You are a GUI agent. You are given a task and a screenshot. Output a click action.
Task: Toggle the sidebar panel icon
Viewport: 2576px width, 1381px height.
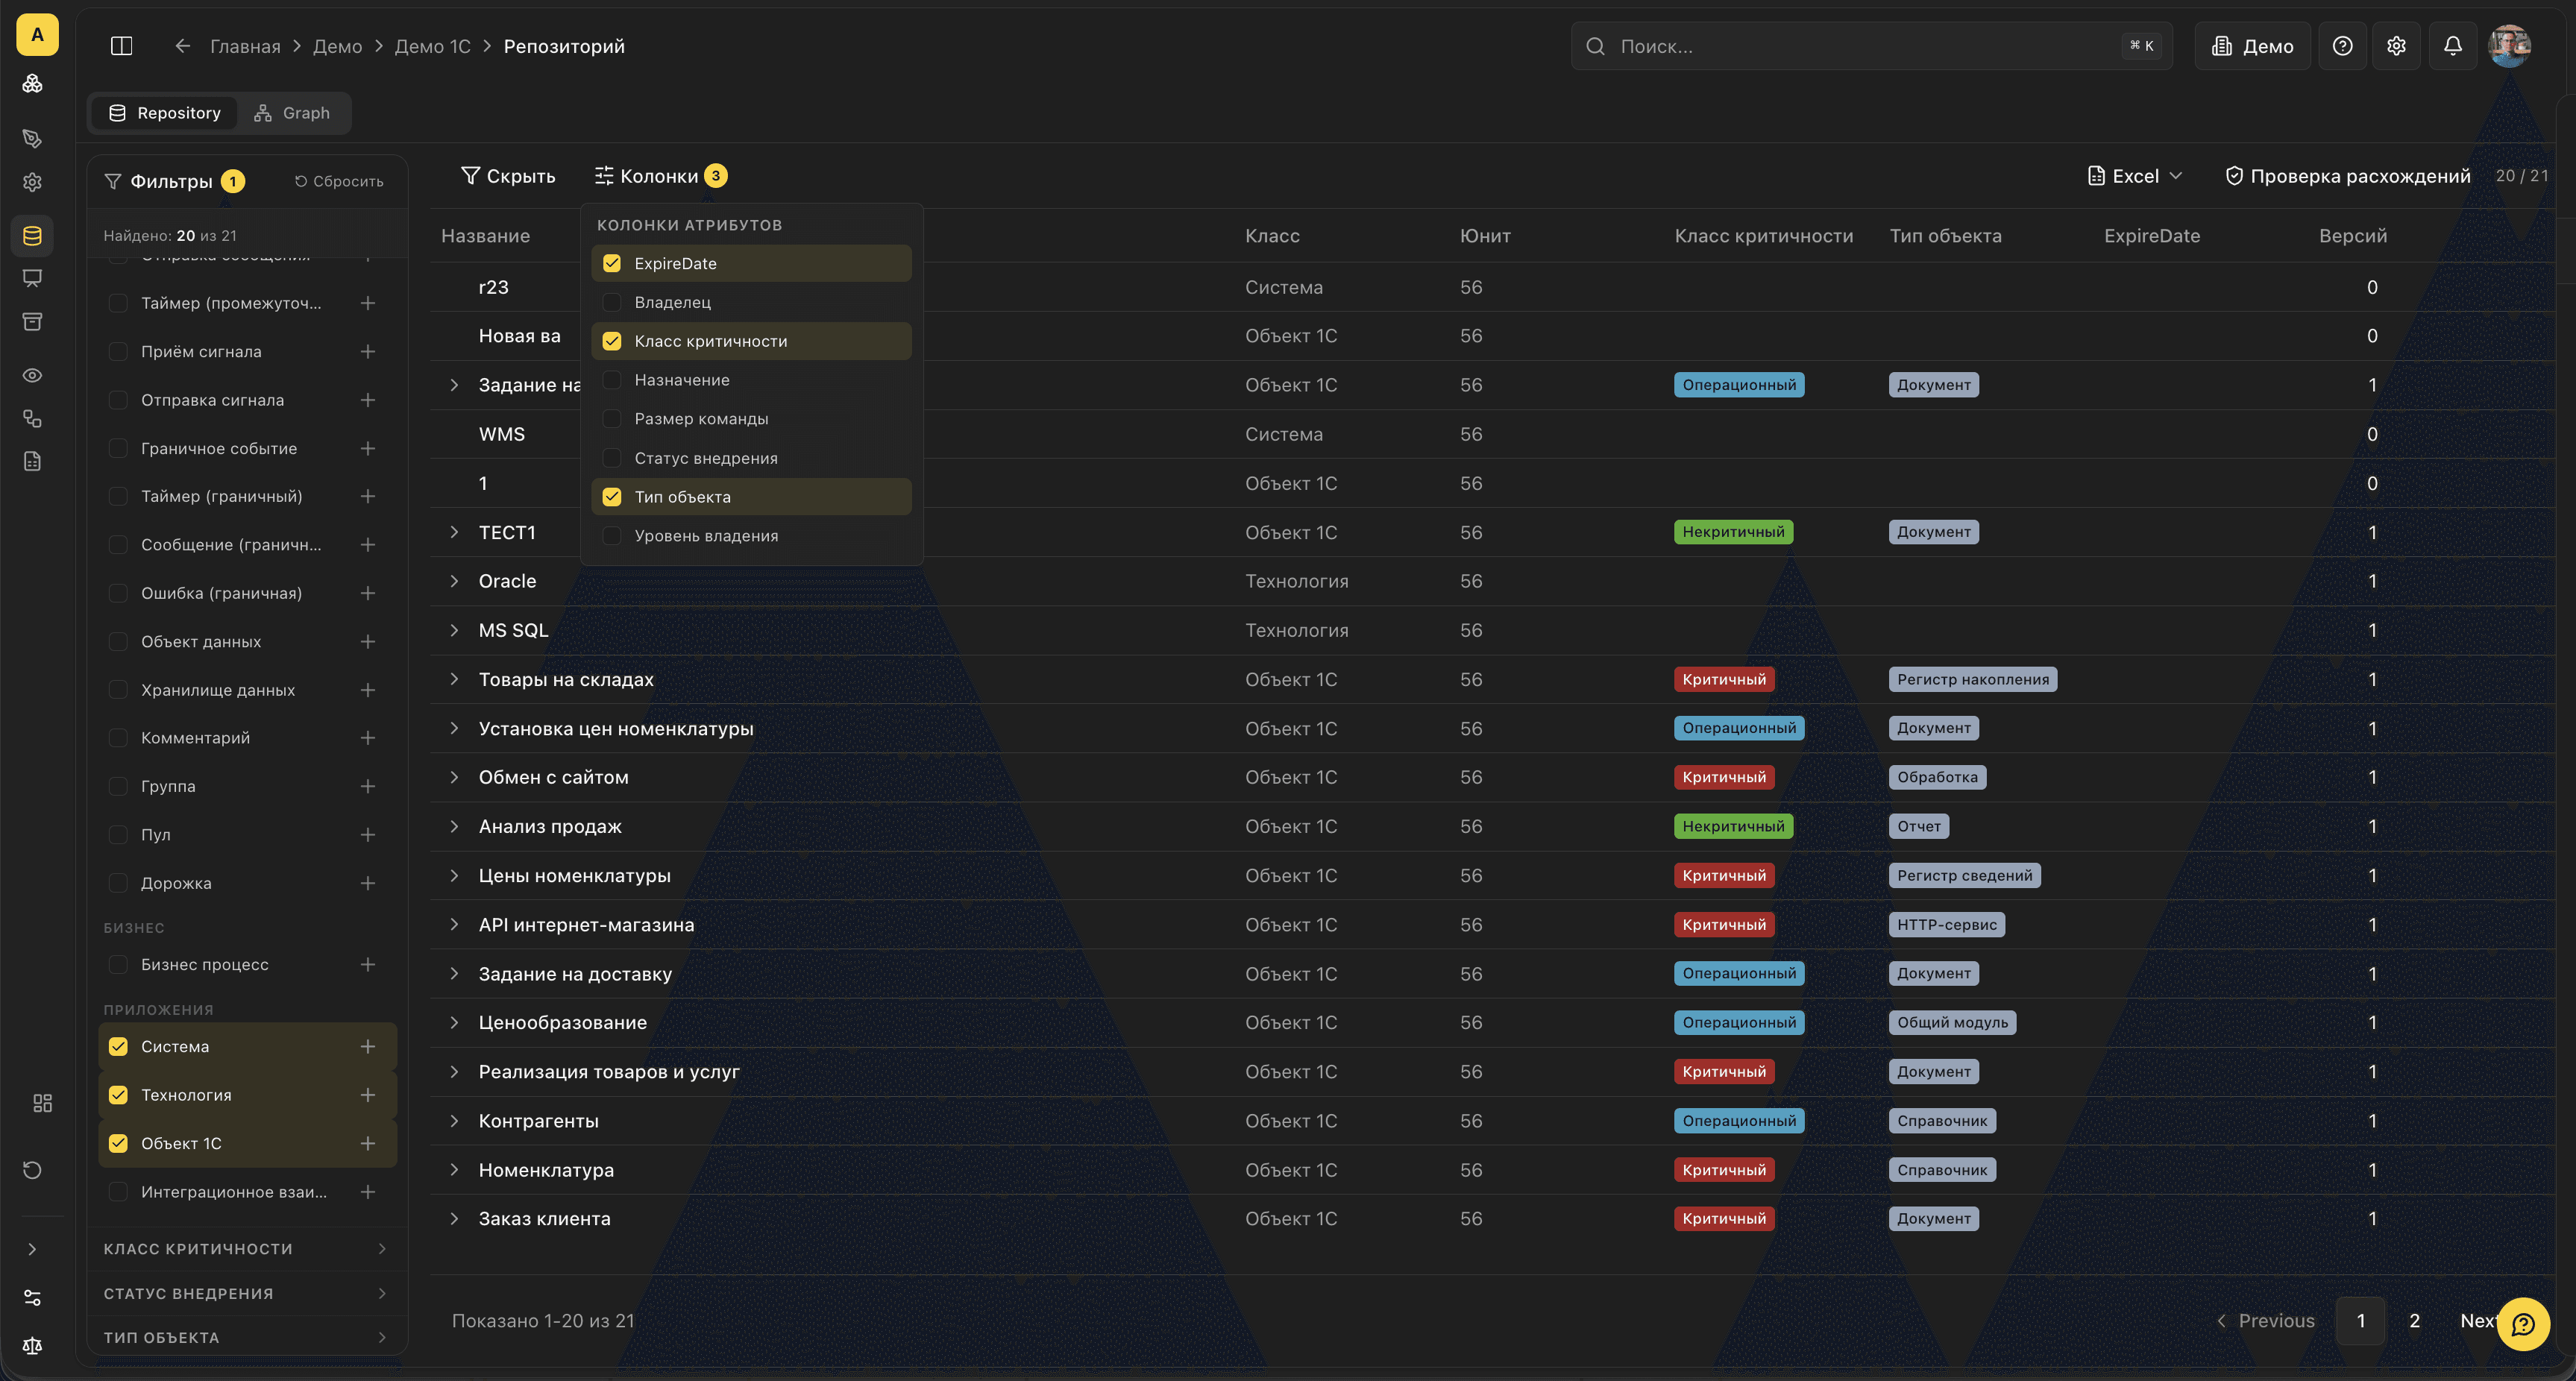point(121,46)
